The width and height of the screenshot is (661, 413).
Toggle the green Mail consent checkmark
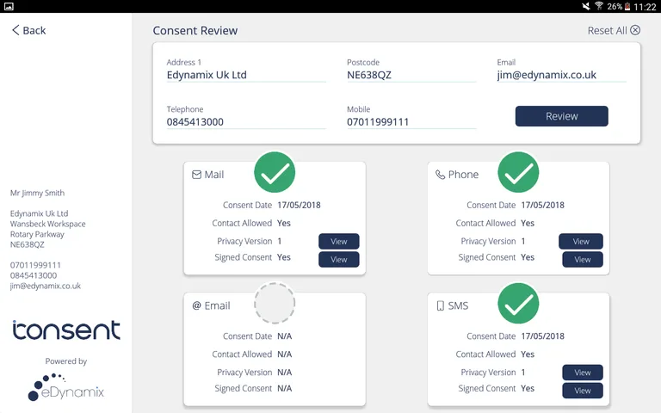275,172
